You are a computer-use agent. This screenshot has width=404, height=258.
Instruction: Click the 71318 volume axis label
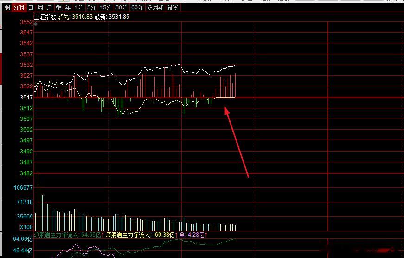tap(25, 202)
